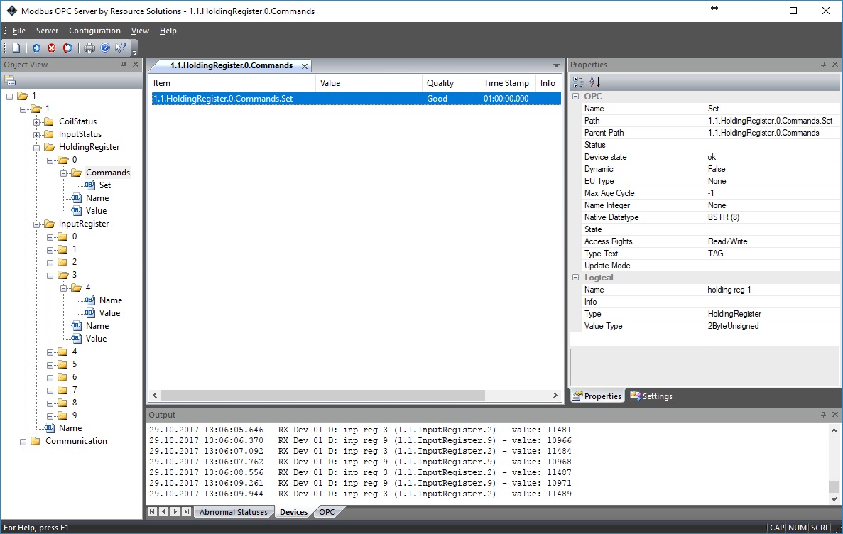
Task: Toggle the Object View panel pin
Action: (x=124, y=65)
